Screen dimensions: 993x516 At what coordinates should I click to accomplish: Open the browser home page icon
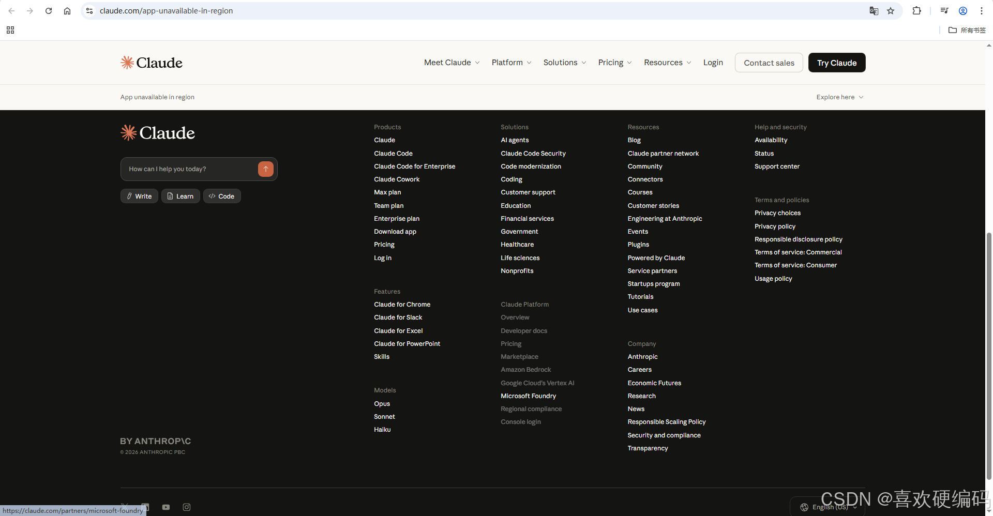pos(67,11)
